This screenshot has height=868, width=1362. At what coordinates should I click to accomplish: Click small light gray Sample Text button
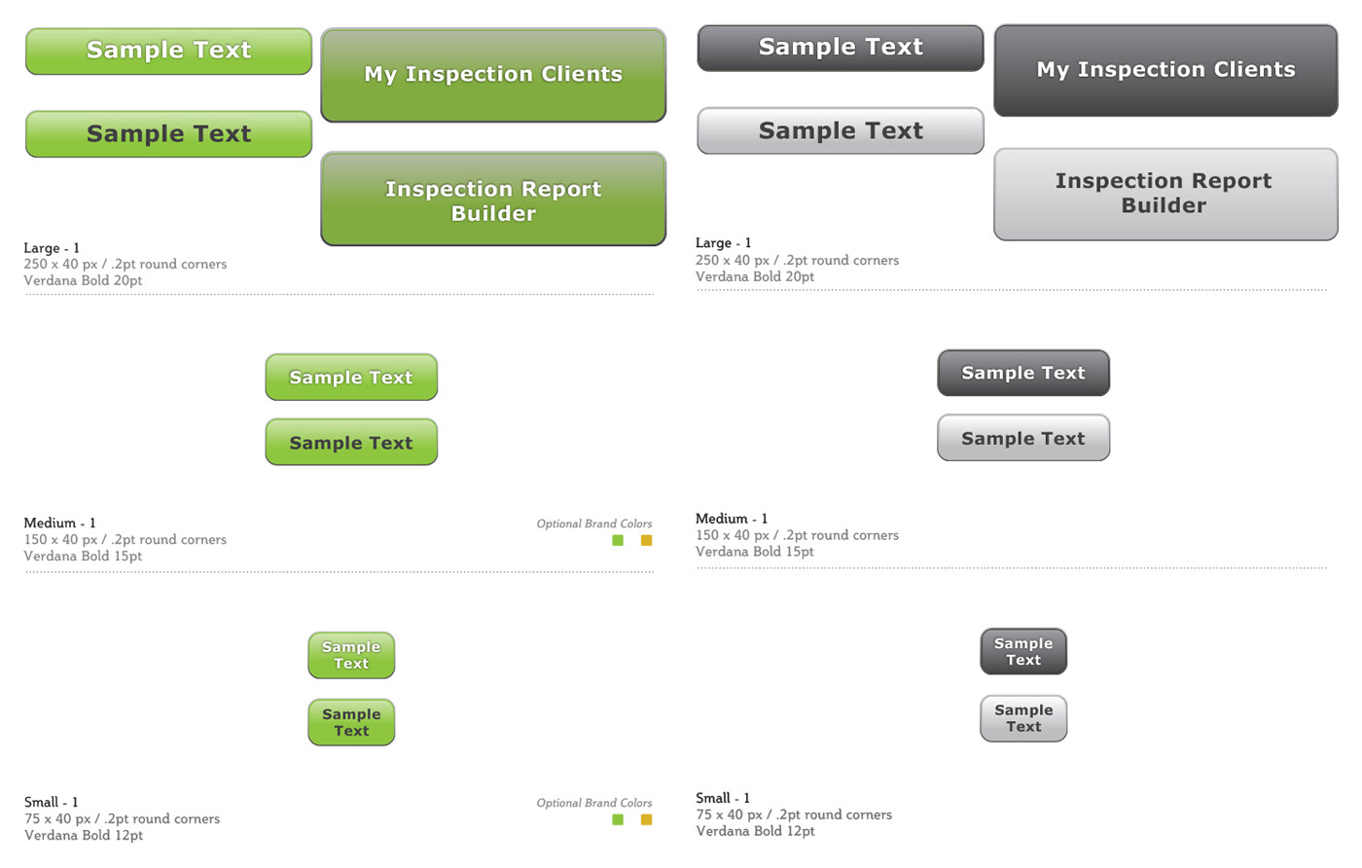1023,718
